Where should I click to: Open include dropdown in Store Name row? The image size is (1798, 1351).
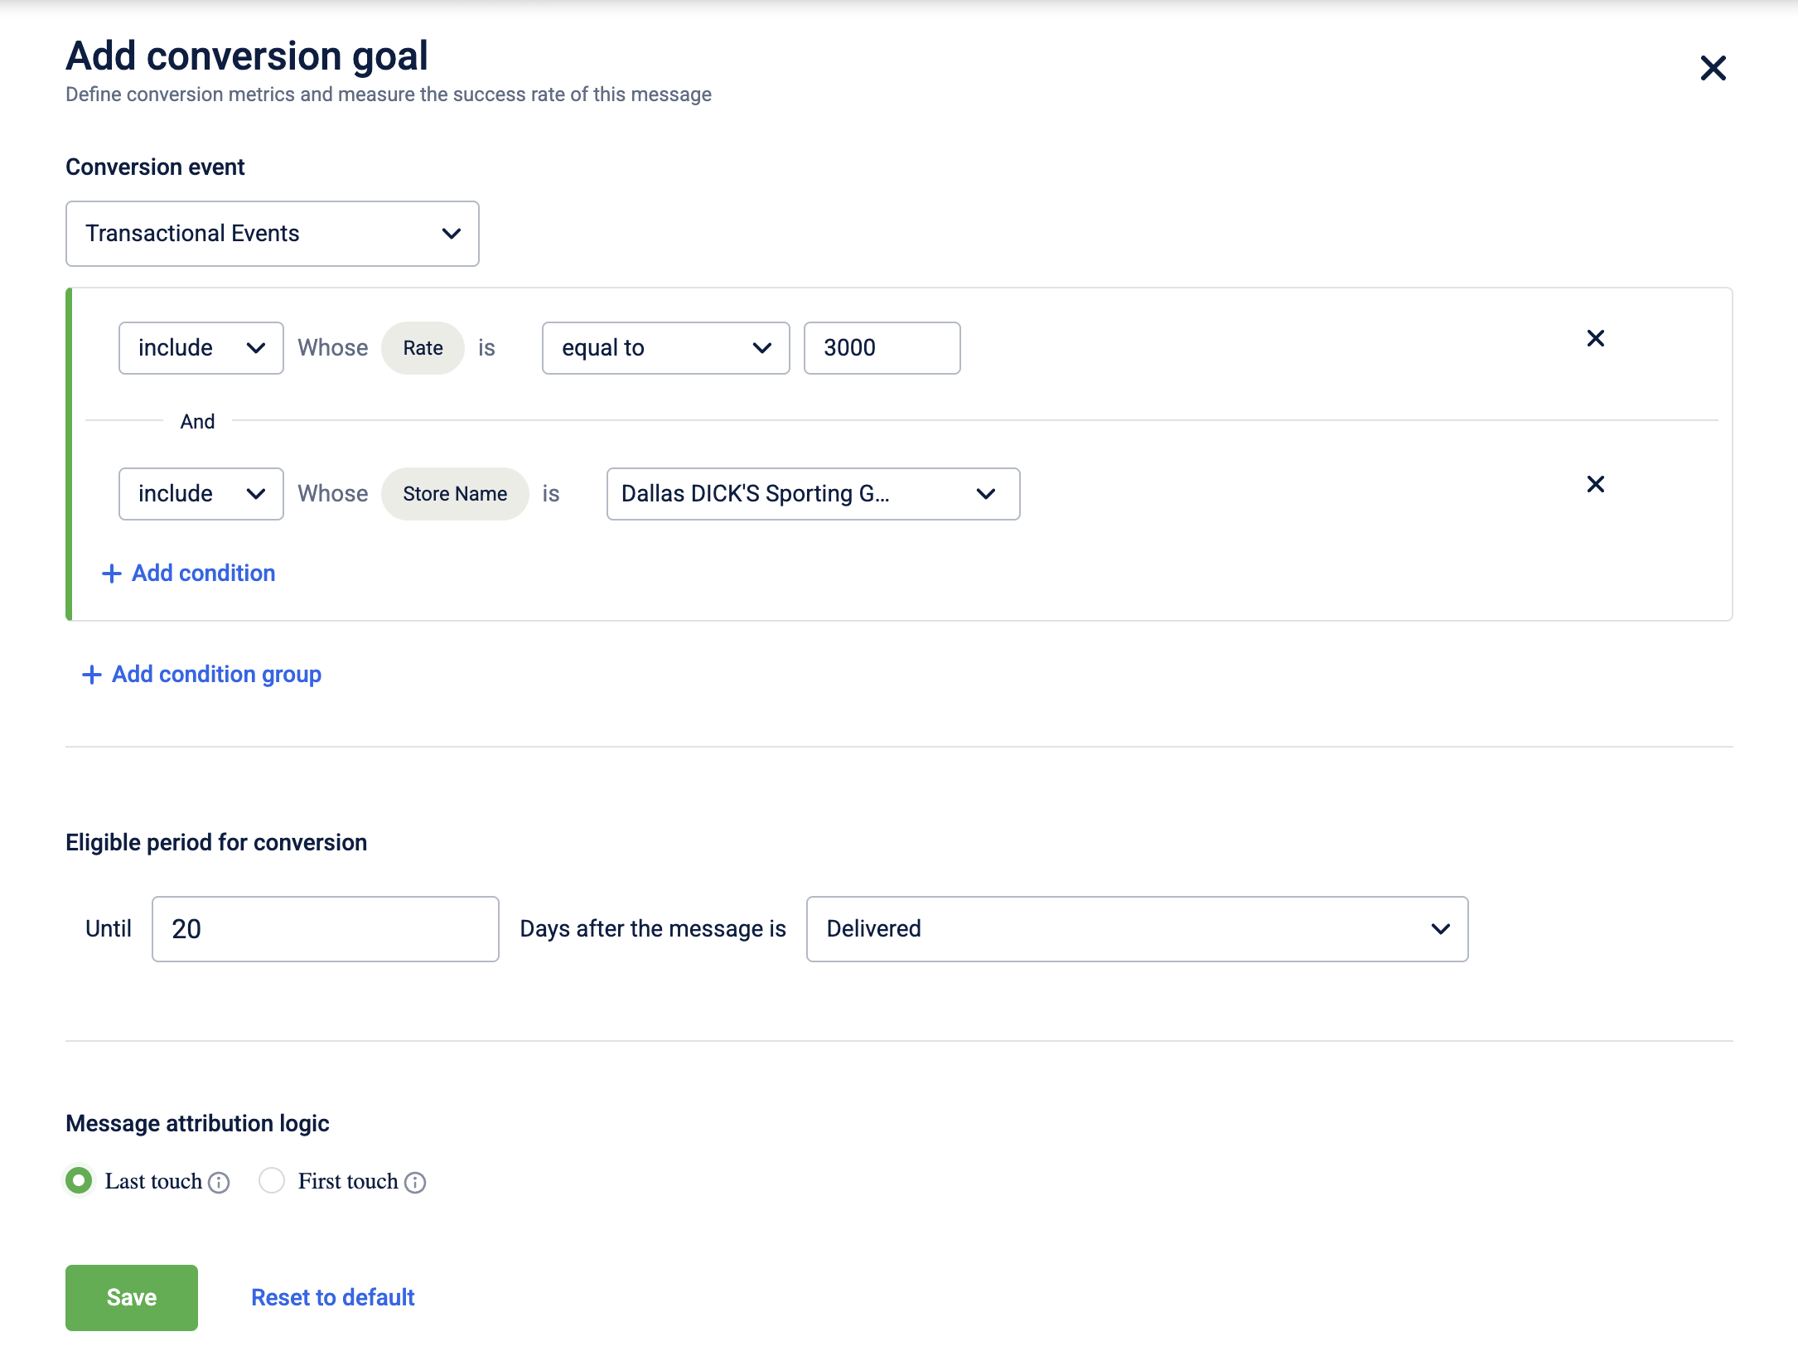(x=201, y=494)
